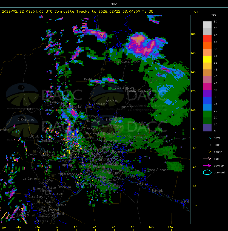This screenshot has width=228, height=231.
Task: Click the 'La_Carrera' map label
Action: coord(31,179)
